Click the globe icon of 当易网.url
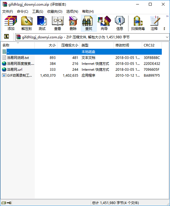This screenshot has height=206, width=170. pos(4,69)
